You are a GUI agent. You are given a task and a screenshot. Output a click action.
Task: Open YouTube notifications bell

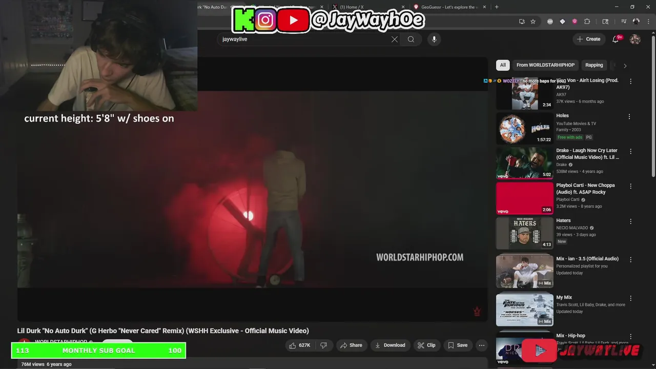(x=616, y=39)
